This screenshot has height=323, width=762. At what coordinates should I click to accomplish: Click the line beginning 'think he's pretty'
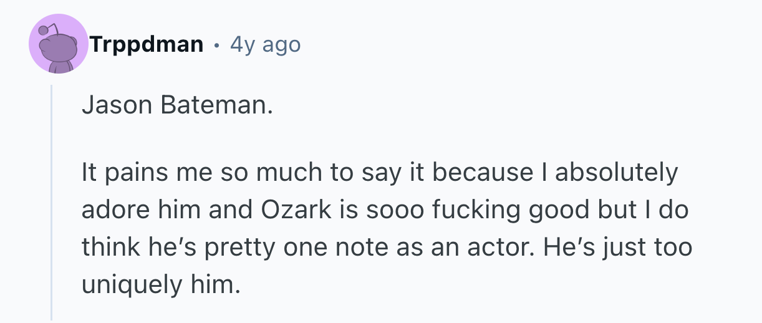coord(387,248)
